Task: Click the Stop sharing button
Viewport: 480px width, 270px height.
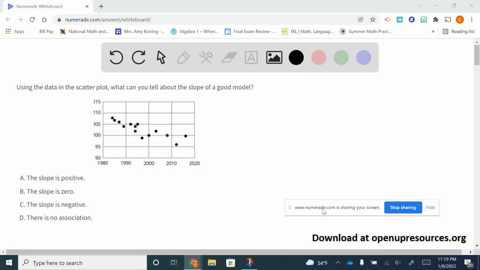Action: coord(403,207)
